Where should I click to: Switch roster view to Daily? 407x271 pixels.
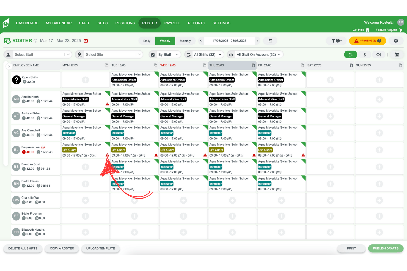click(x=147, y=41)
